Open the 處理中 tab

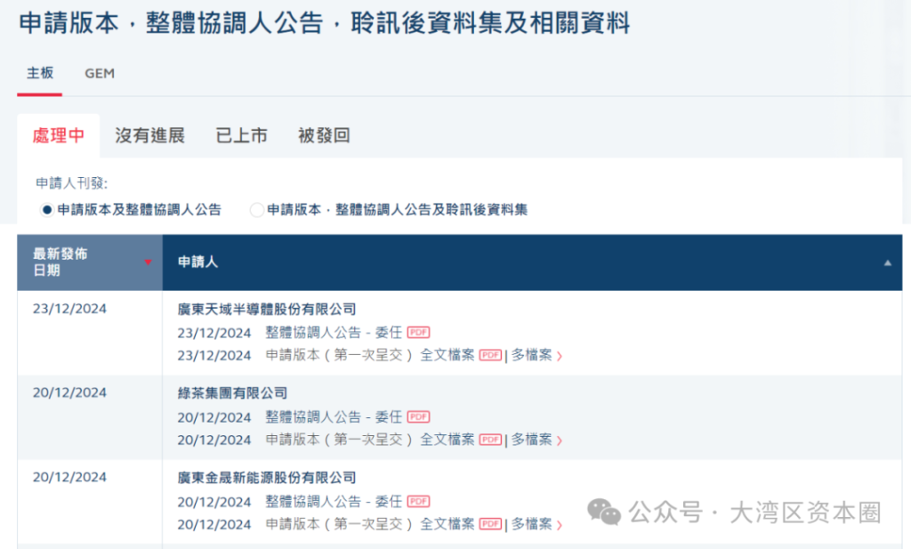(x=59, y=135)
